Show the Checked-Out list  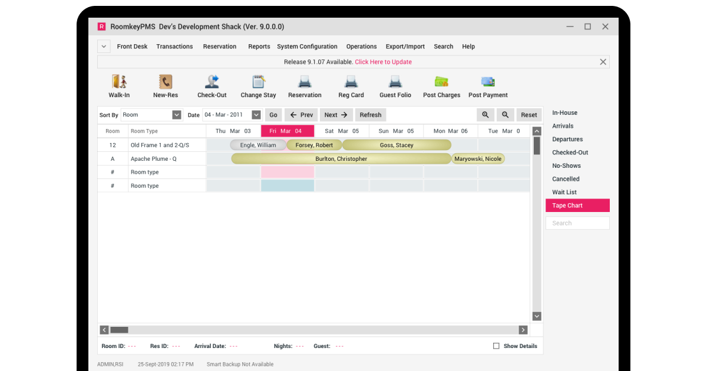click(x=570, y=153)
